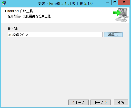Click the computer with green arrow graphic
The width and height of the screenshot is (131, 108).
[121, 15]
